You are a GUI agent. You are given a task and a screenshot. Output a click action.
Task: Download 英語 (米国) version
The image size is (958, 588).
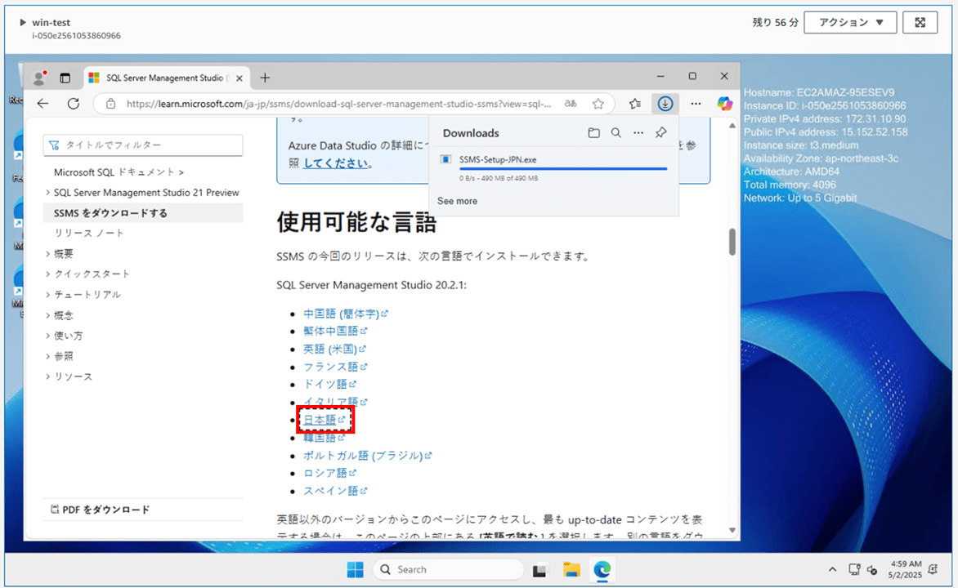(x=334, y=349)
